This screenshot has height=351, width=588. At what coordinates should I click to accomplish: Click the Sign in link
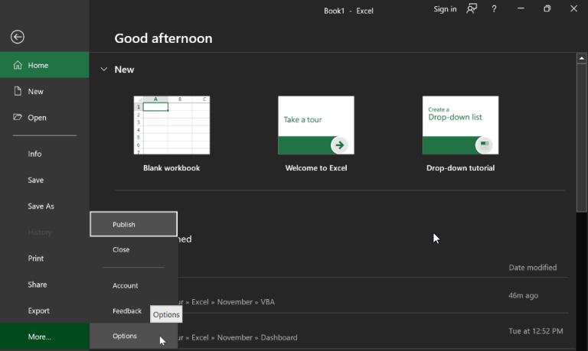[445, 9]
